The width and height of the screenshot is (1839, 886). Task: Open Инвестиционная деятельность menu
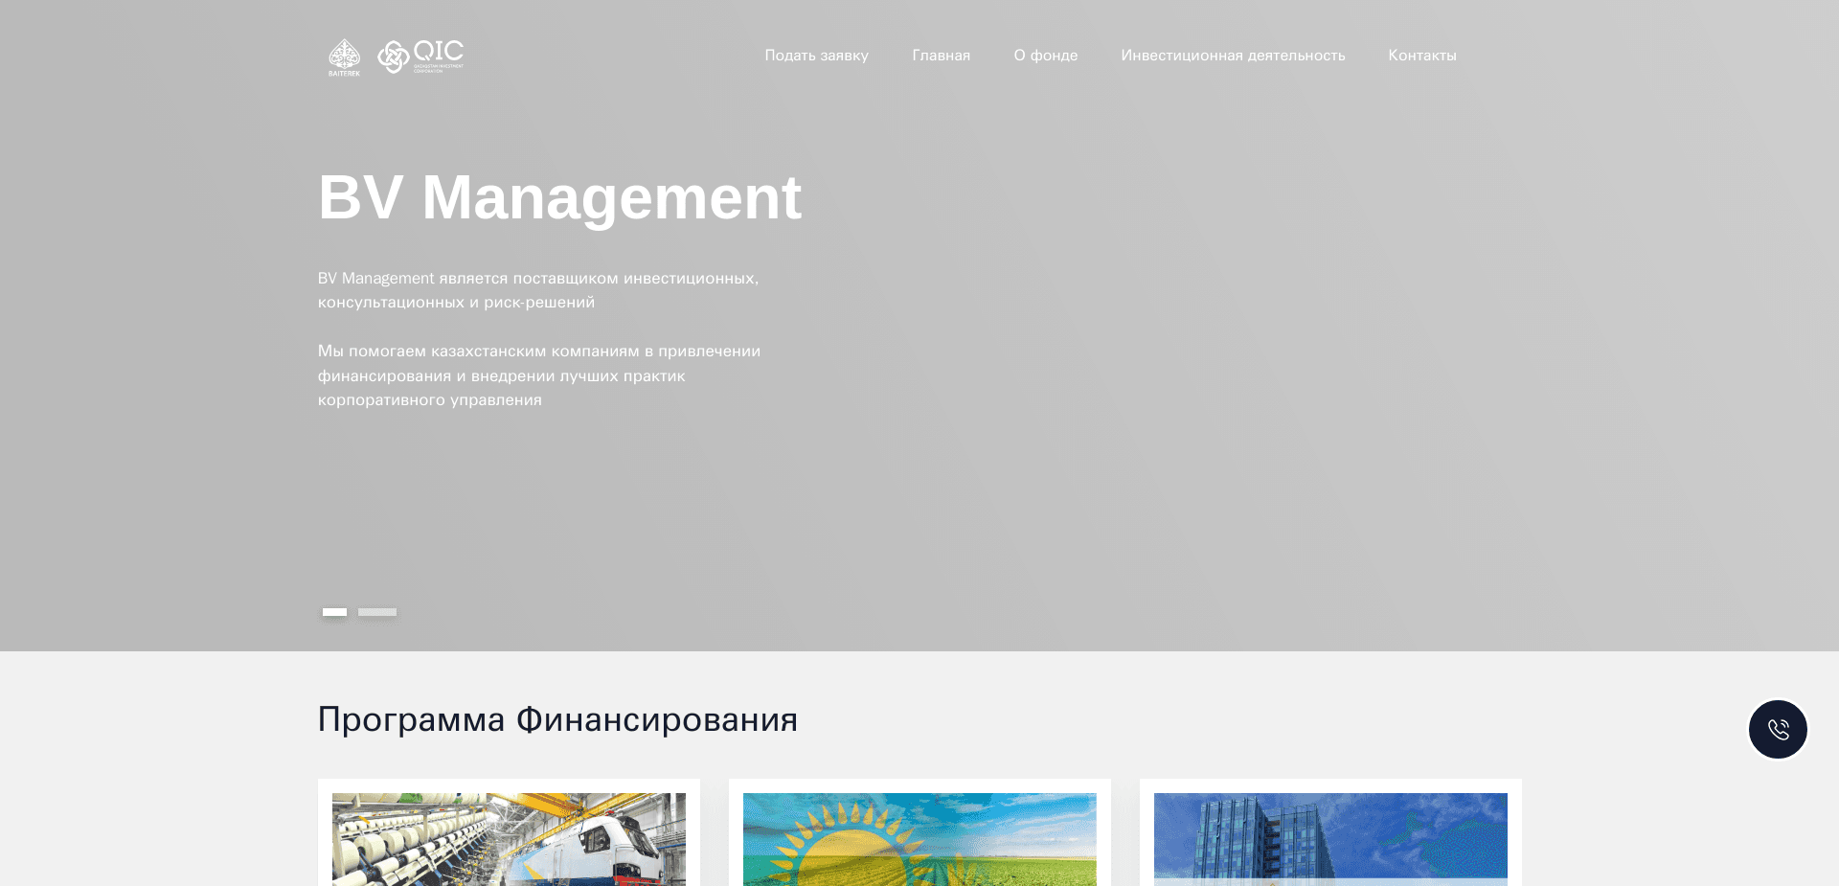pos(1233,56)
